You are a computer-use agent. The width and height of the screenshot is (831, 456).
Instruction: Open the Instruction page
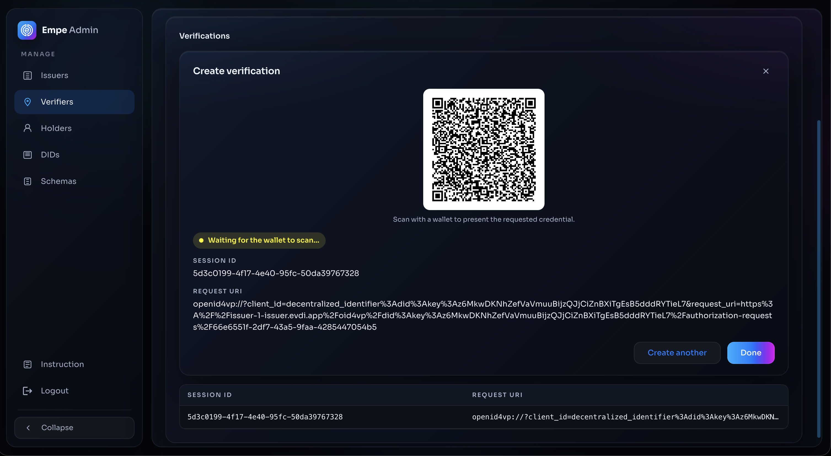click(x=74, y=364)
